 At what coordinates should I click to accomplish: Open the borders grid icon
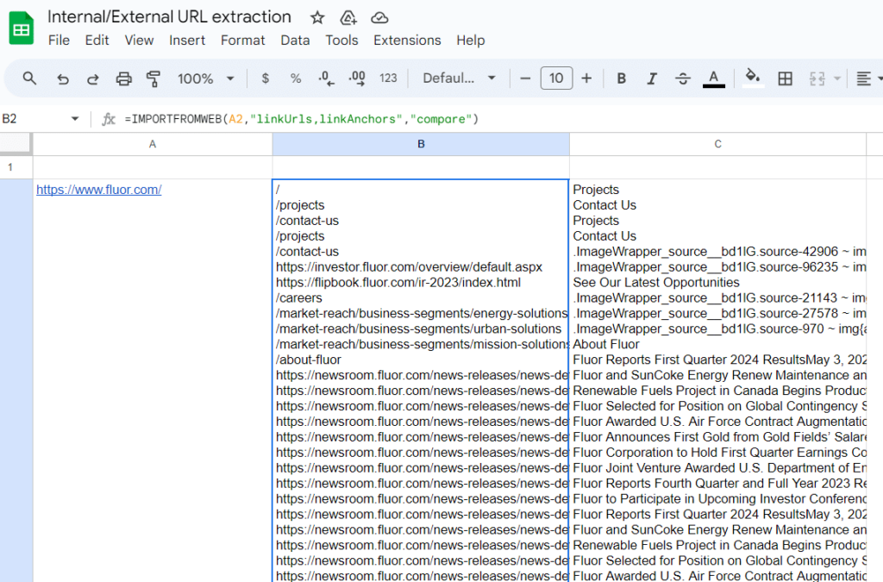[x=785, y=78]
